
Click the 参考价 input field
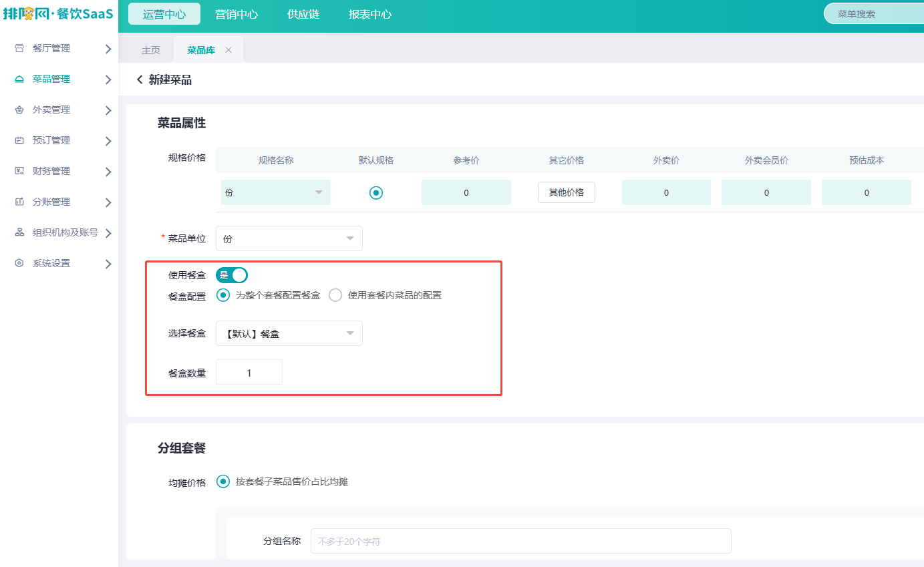[x=466, y=192]
